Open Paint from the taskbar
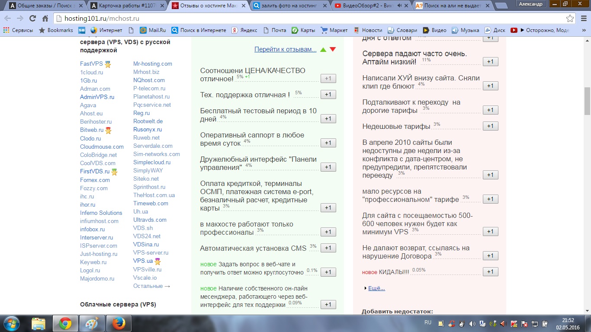 [91, 323]
